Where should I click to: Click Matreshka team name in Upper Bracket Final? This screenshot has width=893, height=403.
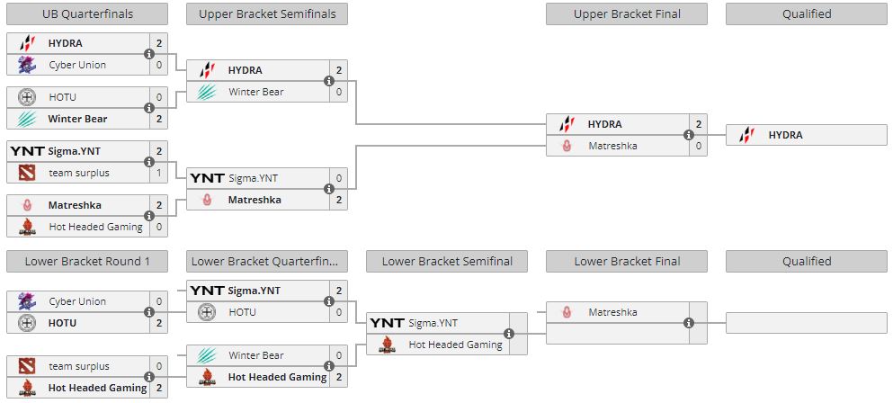612,146
